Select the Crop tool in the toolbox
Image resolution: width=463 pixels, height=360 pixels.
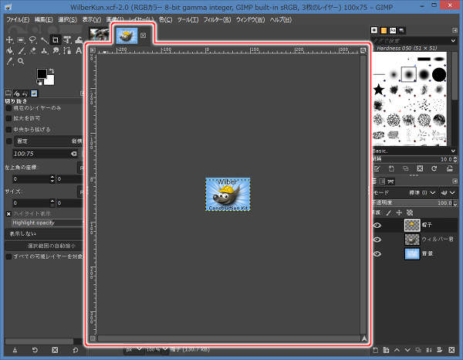pos(57,39)
